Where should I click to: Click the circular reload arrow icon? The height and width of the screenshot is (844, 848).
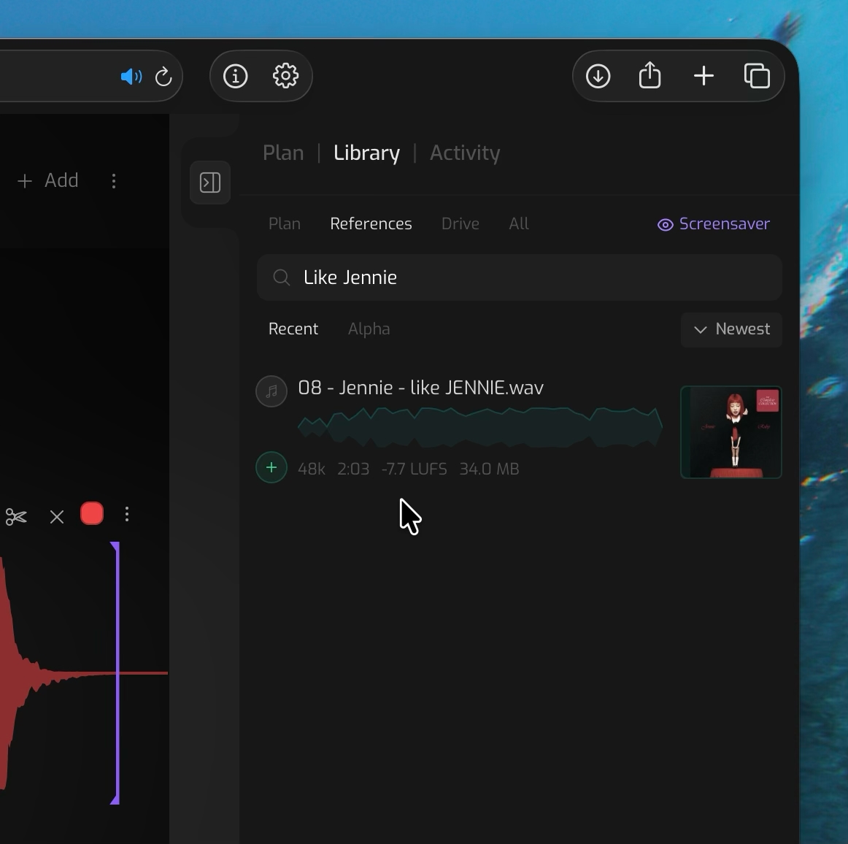point(163,76)
